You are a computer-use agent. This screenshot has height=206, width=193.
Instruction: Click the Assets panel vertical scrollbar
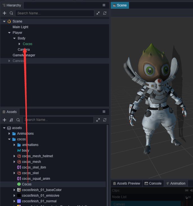pos(107,165)
